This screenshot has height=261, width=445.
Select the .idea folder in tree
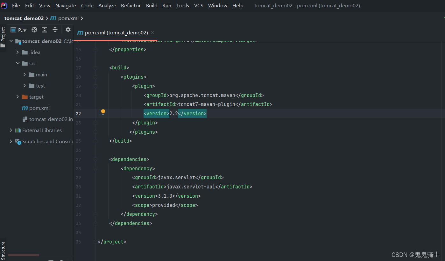(x=31, y=52)
